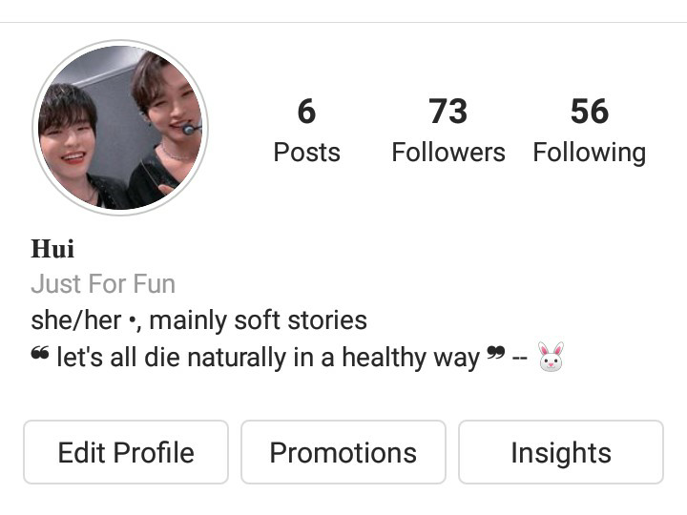
Task: Click the let's all die naturally quote
Action: 268,358
